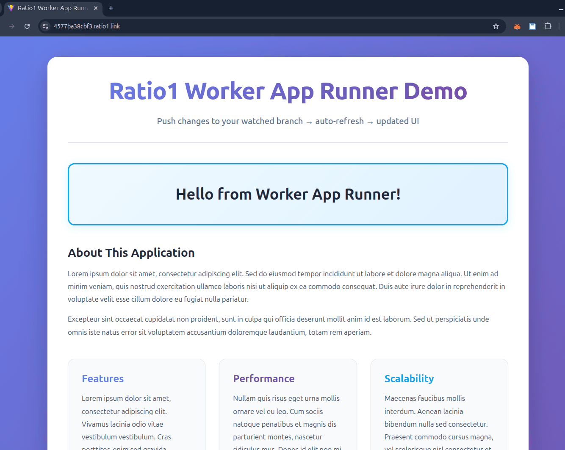Click the Scalability card title
Viewport: 565px width, 450px height.
[x=409, y=379]
